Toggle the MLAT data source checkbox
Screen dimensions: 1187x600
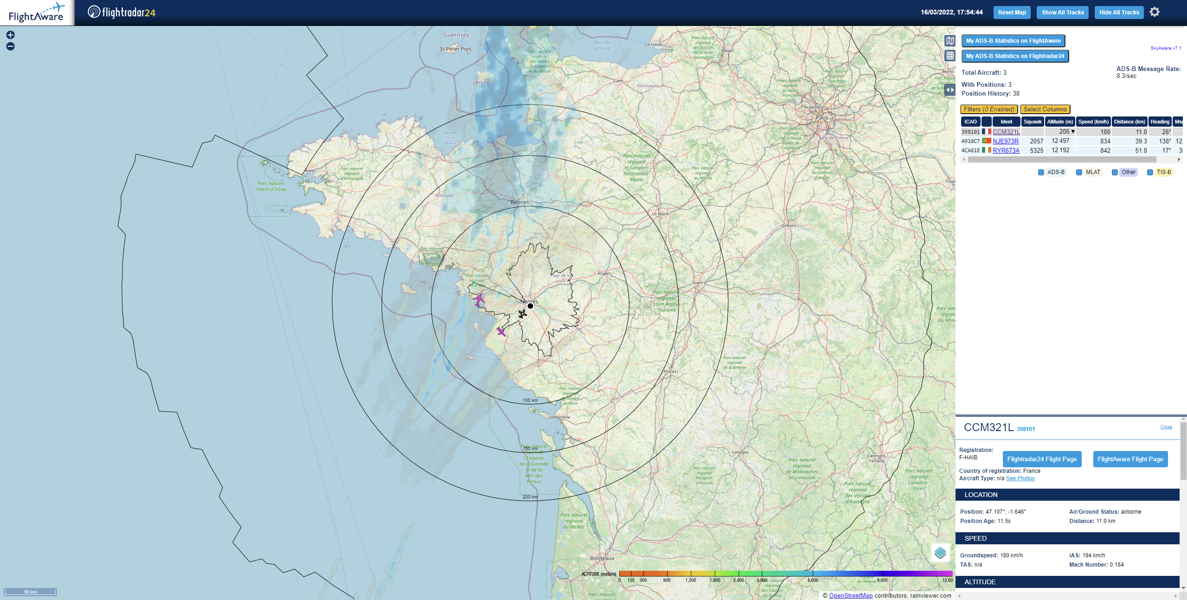tap(1079, 172)
